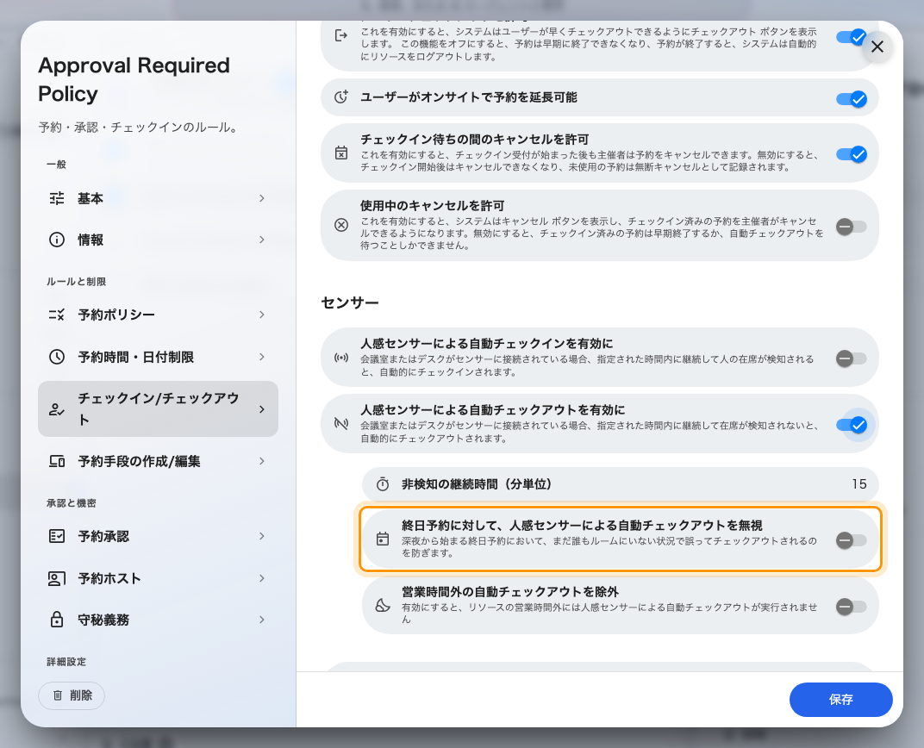The image size is (924, 748).
Task: Click the stopwatch icon beside 非検知の継続時間
Action: 383,484
